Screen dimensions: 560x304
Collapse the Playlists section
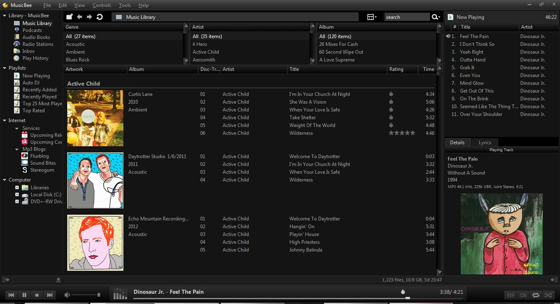tap(4, 68)
